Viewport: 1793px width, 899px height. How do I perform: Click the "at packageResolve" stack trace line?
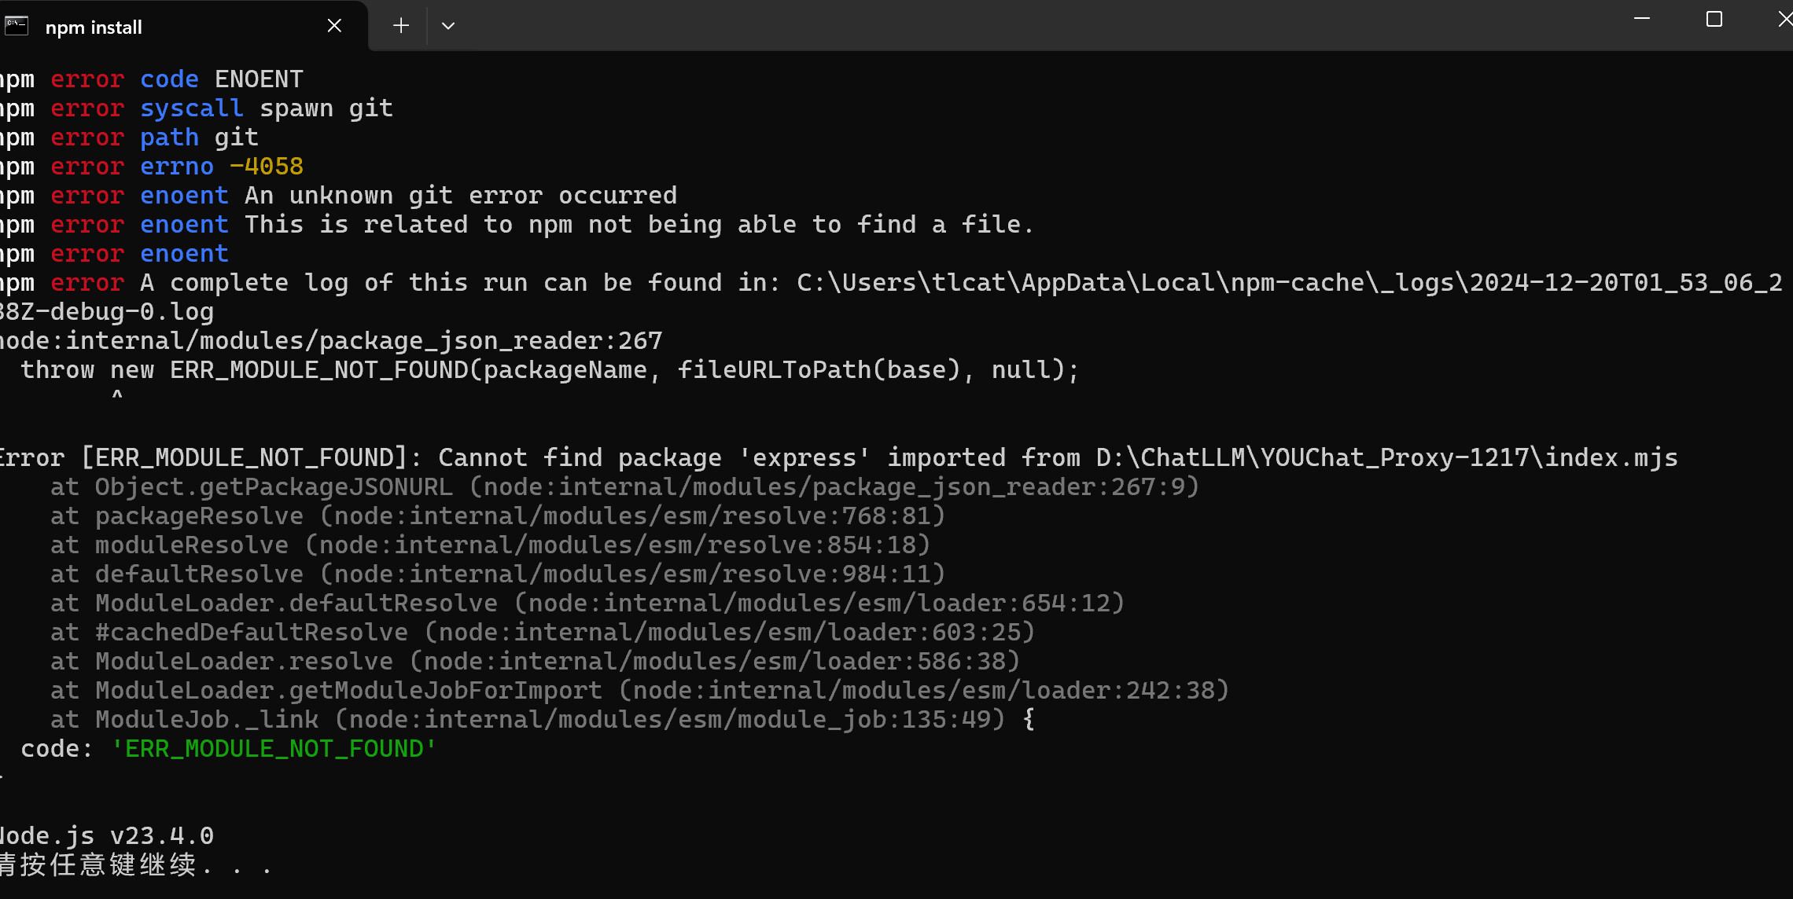(497, 516)
